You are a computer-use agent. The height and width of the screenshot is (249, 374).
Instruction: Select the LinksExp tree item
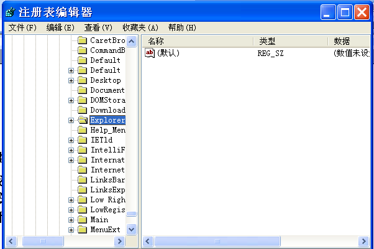pyautogui.click(x=107, y=190)
